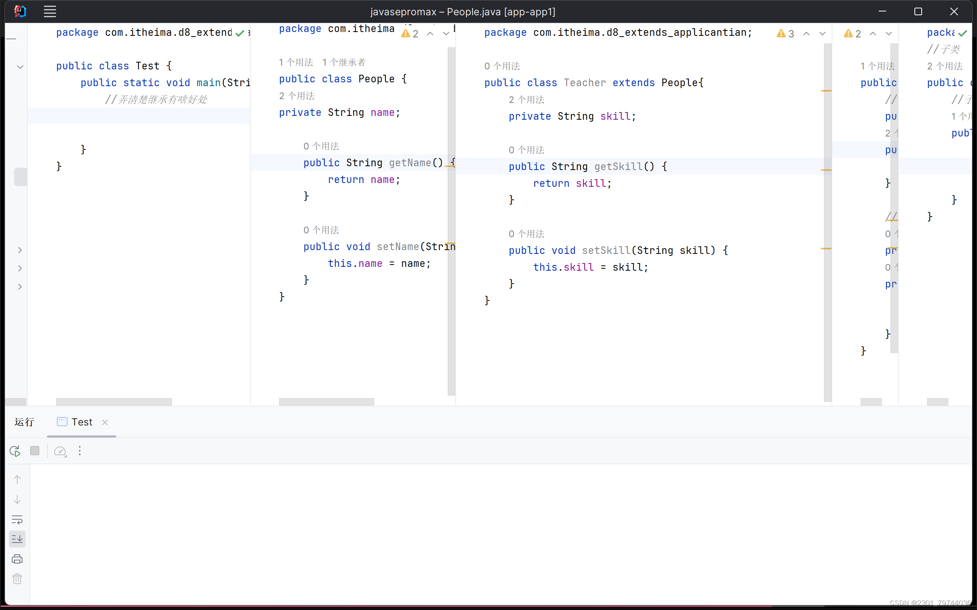The height and width of the screenshot is (610, 977).
Task: Open more run toolbar options
Action: pyautogui.click(x=80, y=451)
